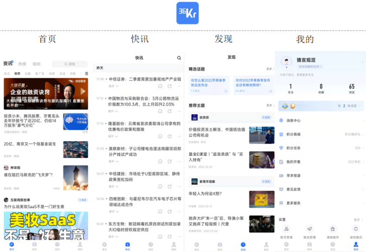
Task: Open 我的开氪 menu row
Action: [x=321, y=162]
